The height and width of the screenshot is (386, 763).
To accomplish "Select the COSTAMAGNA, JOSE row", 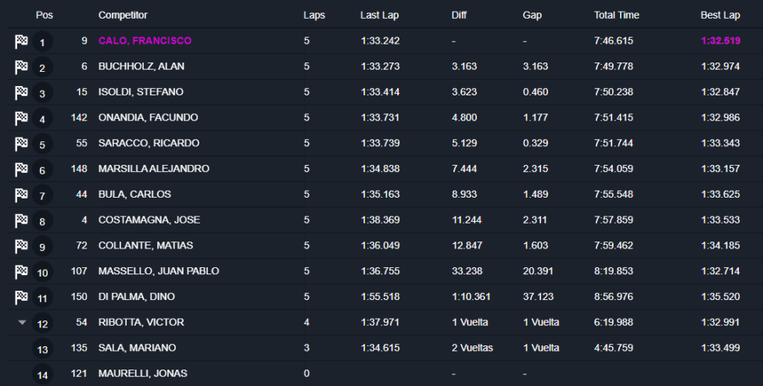I will coord(385,220).
